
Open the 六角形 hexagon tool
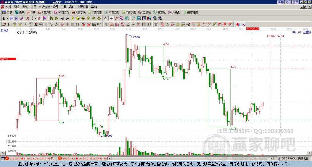point(174,12)
